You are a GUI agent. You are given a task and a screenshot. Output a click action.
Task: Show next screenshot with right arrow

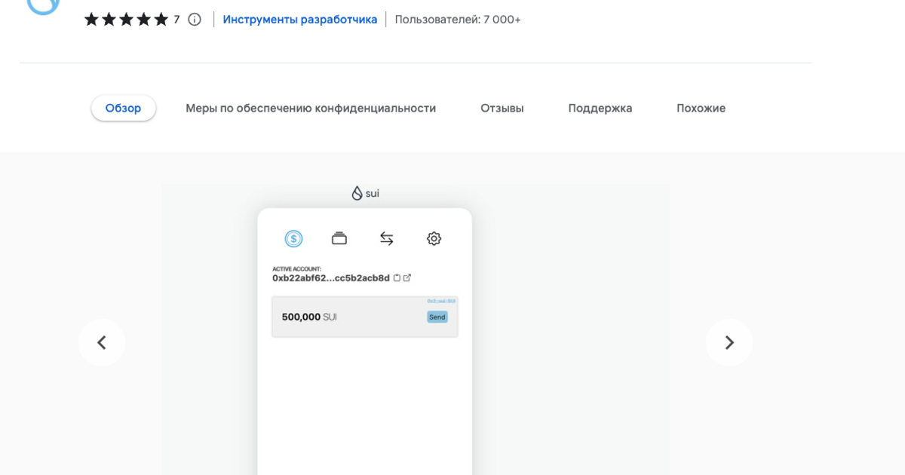729,343
